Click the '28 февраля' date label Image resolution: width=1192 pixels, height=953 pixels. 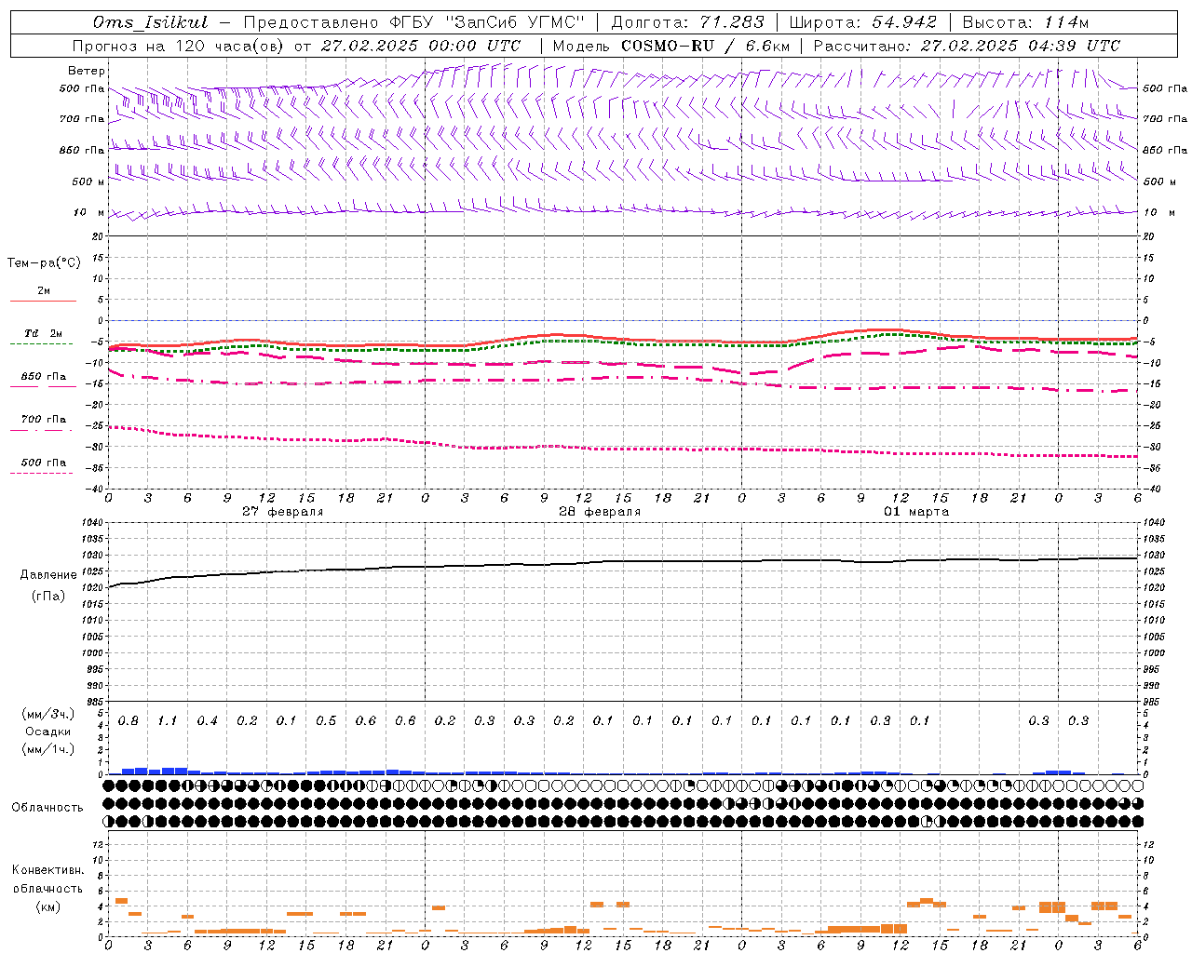coord(600,512)
